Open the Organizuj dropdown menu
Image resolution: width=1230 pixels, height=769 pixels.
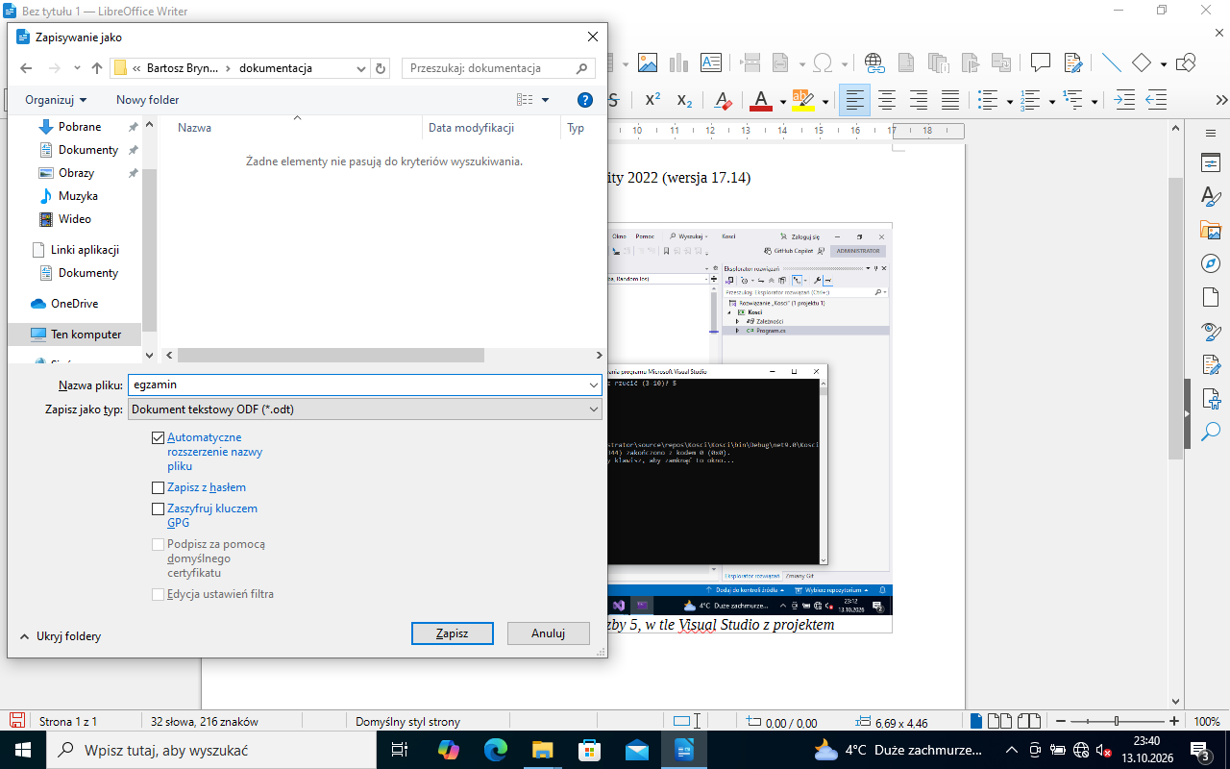click(56, 100)
